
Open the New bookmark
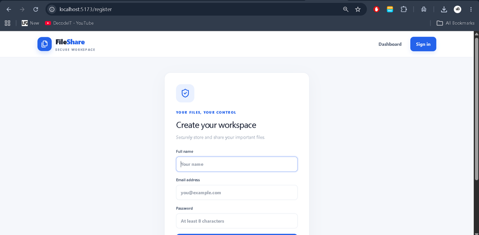[x=30, y=23]
